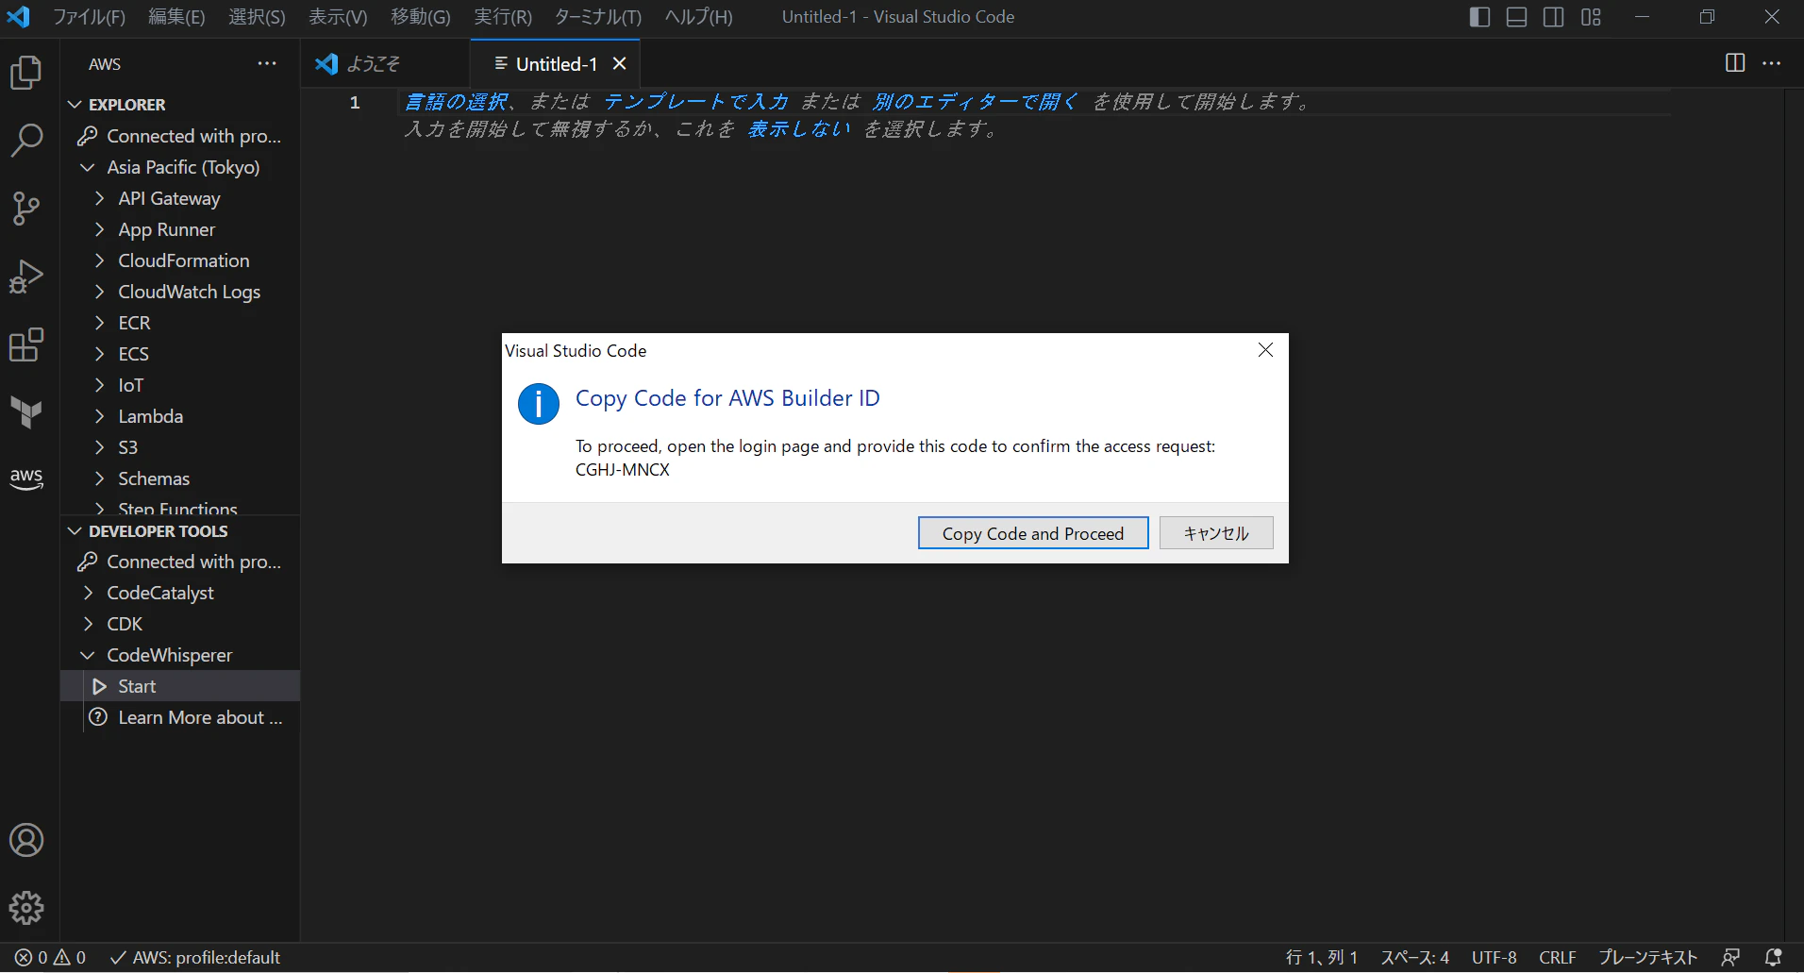
Task: Open the Manage gear icon
Action: pyautogui.click(x=26, y=908)
